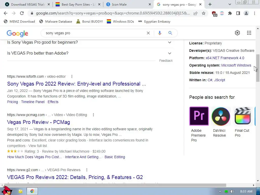
Task: Go to Google home via logo
Action: click(x=18, y=34)
